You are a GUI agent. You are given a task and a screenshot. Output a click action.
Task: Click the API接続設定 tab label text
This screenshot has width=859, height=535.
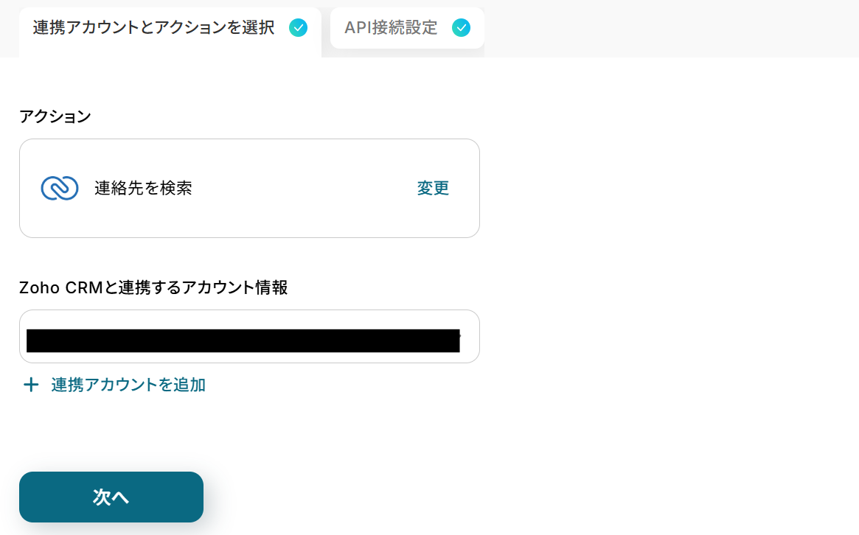391,28
